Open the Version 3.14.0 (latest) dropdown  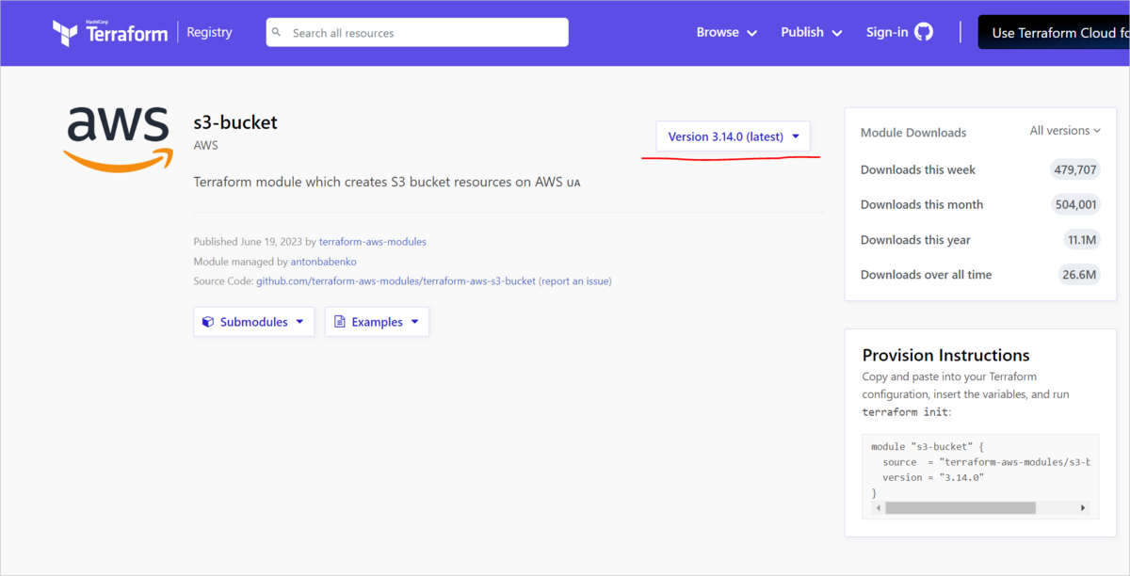pyautogui.click(x=734, y=136)
